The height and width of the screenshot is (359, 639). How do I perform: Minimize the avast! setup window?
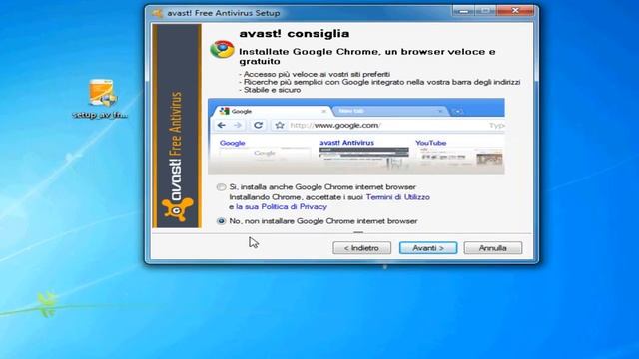(463, 11)
